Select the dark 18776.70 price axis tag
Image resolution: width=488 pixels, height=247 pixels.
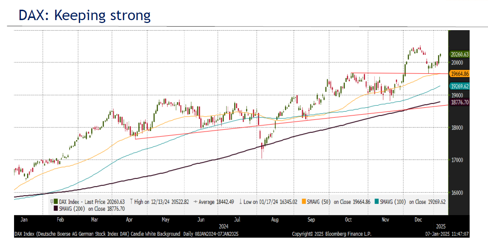click(x=459, y=102)
